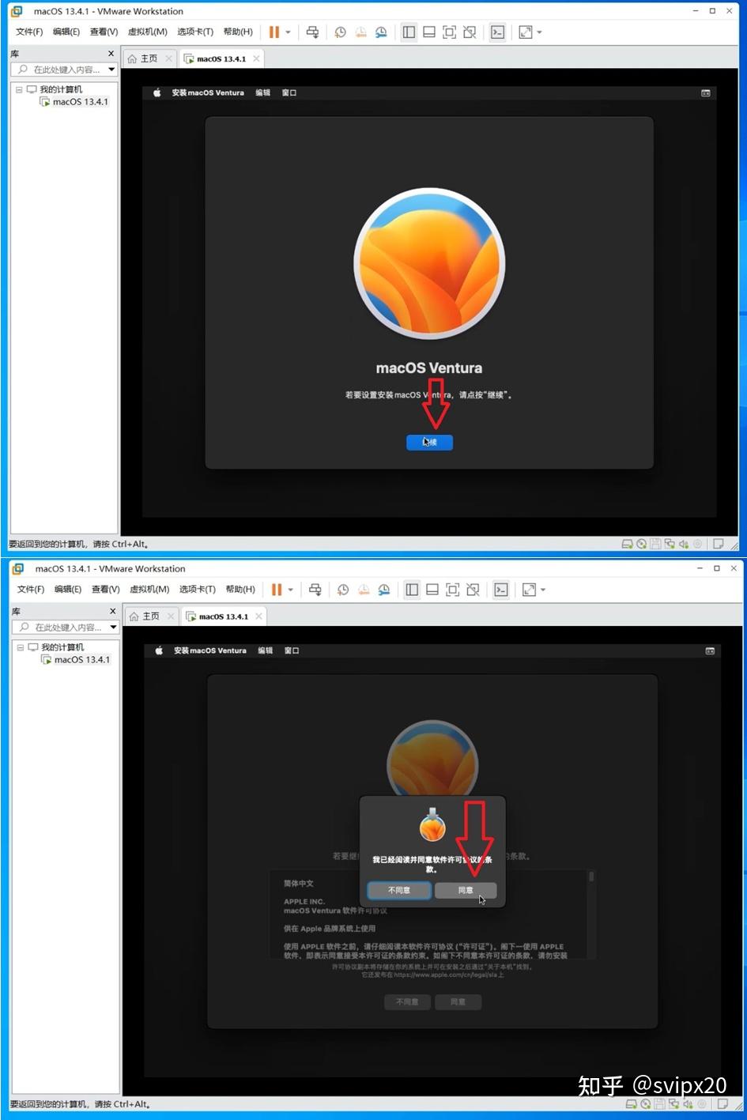This screenshot has height=1120, width=747.
Task: Click console view icon in bottom window toolbar
Action: (501, 590)
